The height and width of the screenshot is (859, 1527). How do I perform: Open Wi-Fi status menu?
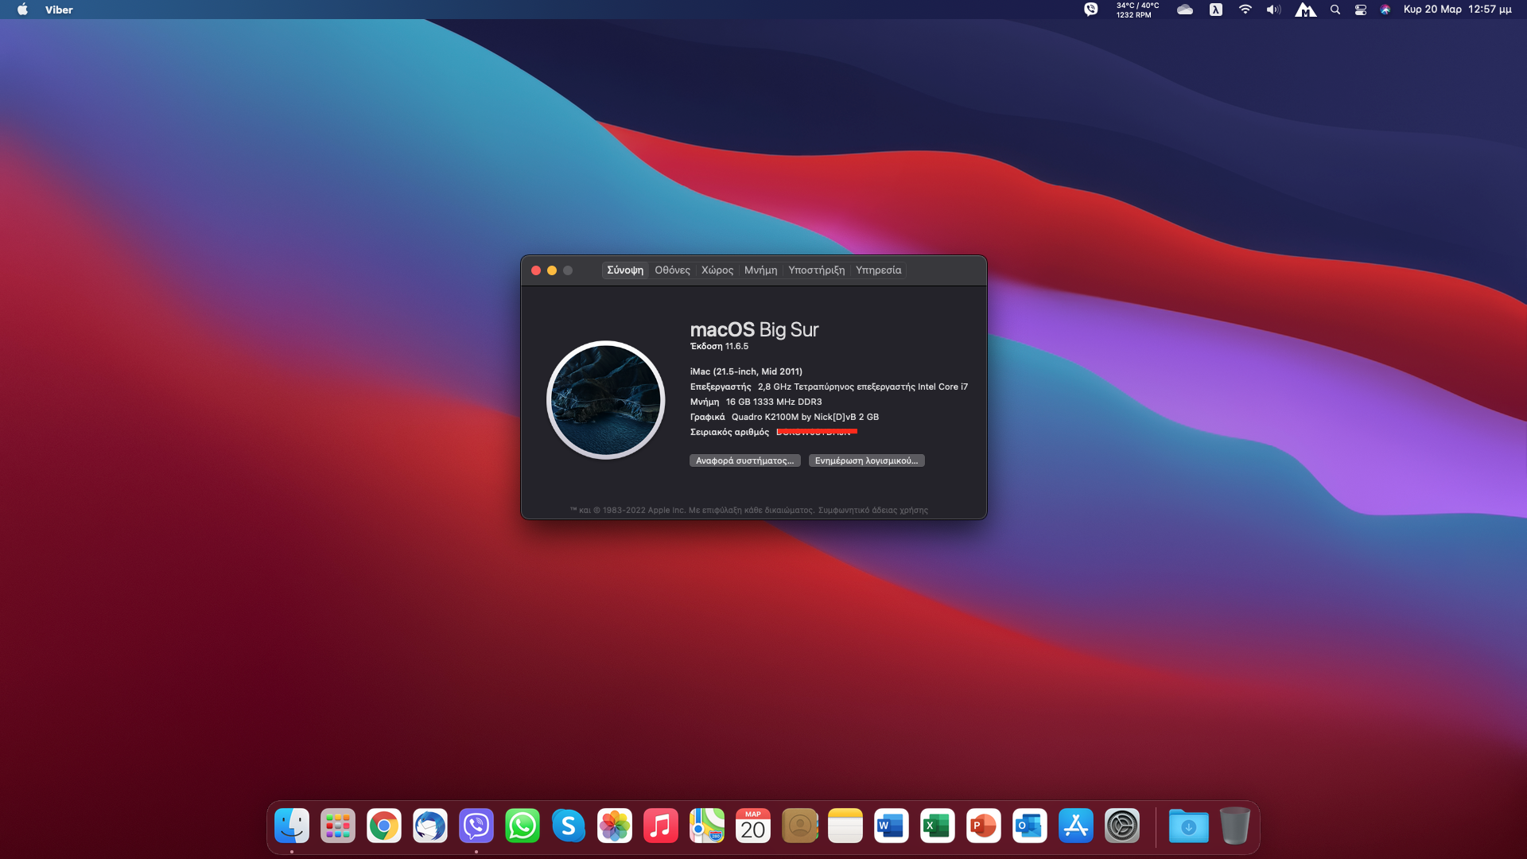(1245, 10)
